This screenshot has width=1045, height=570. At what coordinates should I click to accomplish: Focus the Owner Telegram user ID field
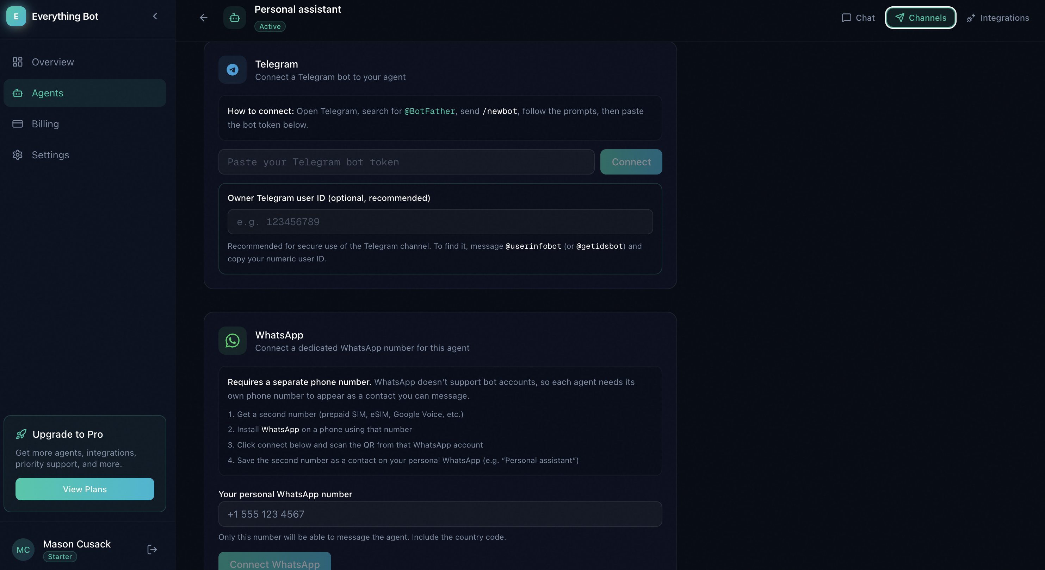pyautogui.click(x=440, y=222)
